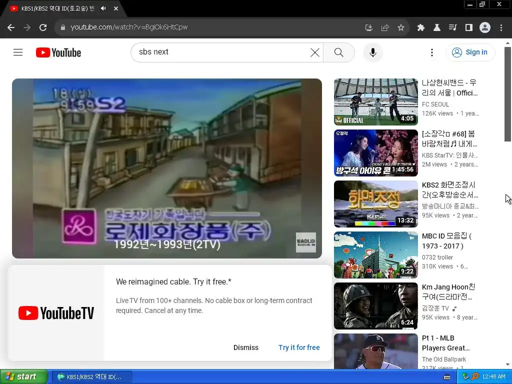Click channel name '김장훈 TV'
The width and height of the screenshot is (512, 384).
click(435, 308)
